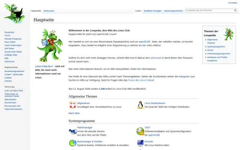Open the Paketmanager text link
Viewport: 240px width, 150px height.
[85, 128]
